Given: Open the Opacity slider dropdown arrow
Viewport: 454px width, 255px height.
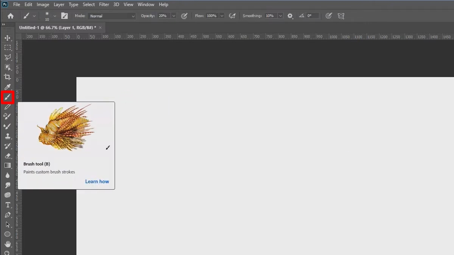Looking at the screenshot, I should 174,16.
